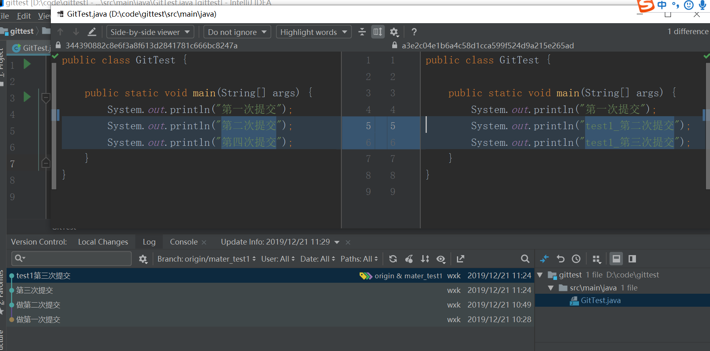Click the Sogou emoji smiley icon

pyautogui.click(x=688, y=5)
